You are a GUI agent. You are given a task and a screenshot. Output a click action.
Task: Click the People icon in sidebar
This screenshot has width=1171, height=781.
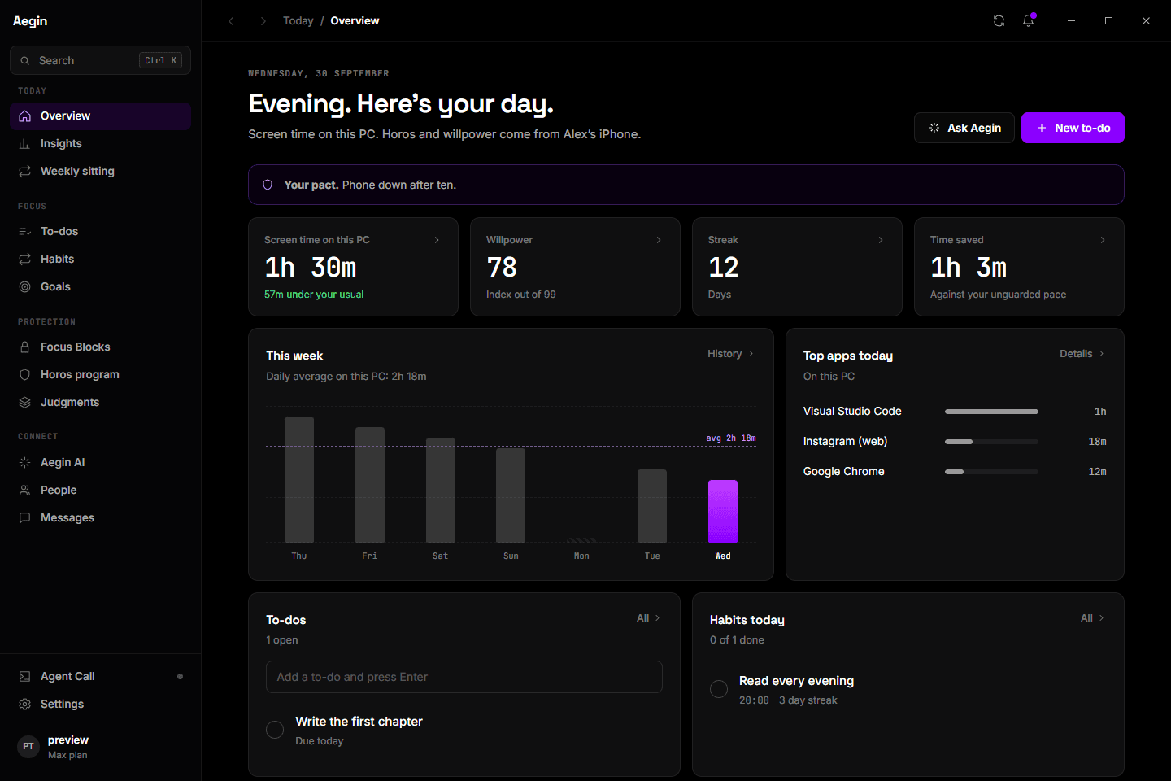point(25,491)
